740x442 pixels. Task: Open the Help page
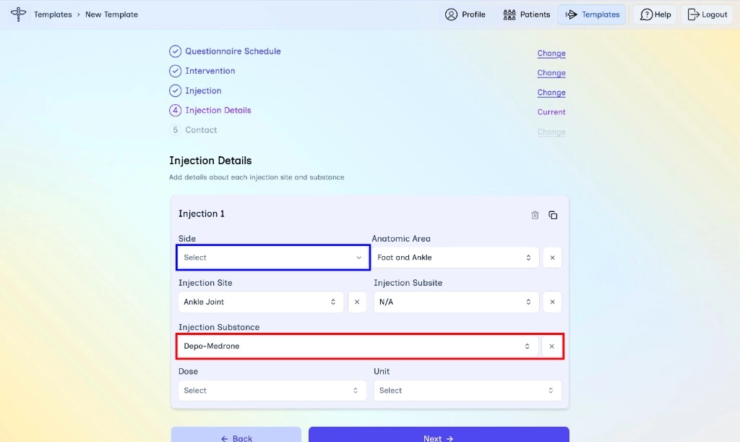(x=655, y=14)
